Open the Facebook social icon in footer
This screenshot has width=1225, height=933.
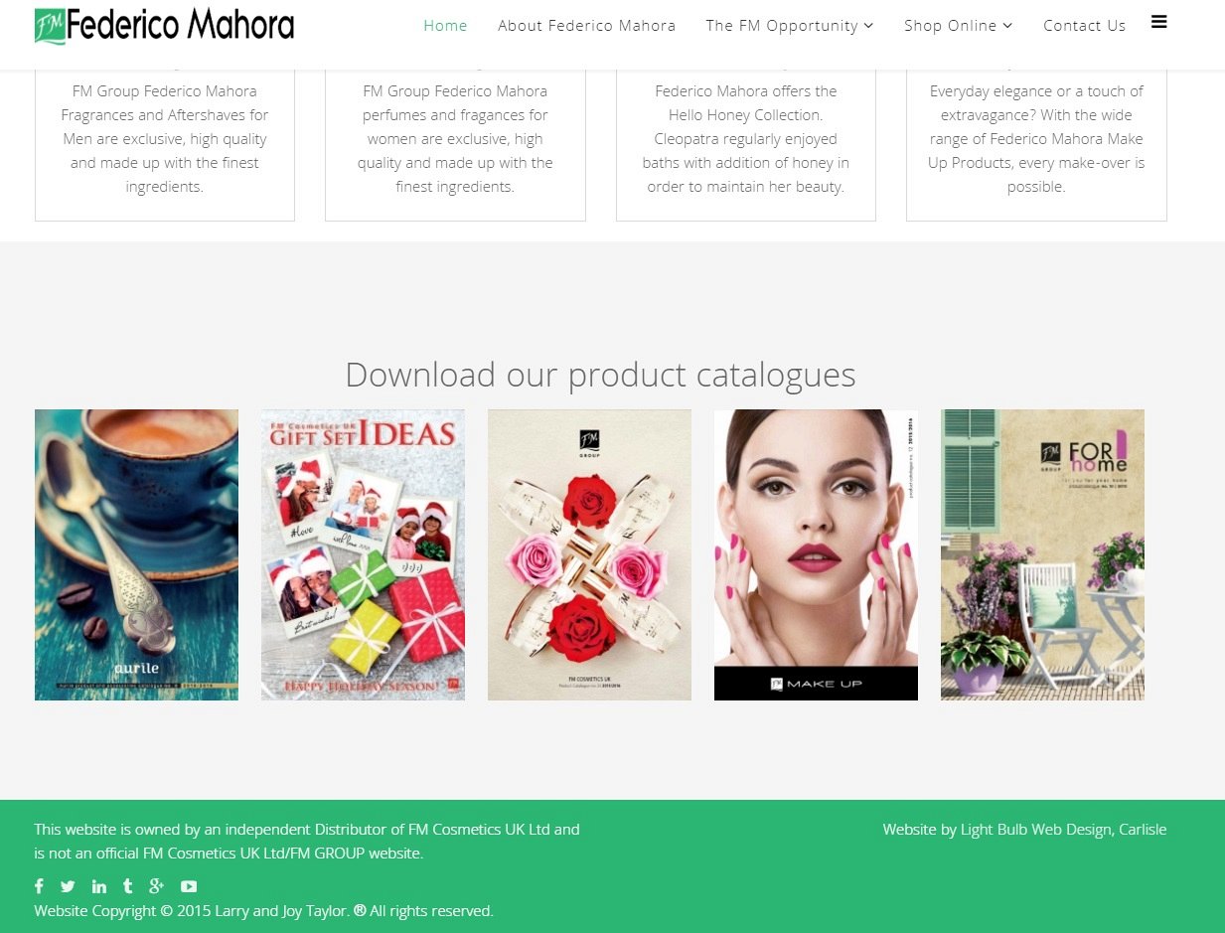39,886
